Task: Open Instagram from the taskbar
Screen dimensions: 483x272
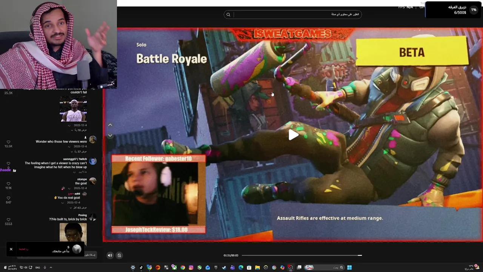Action: pyautogui.click(x=191, y=267)
